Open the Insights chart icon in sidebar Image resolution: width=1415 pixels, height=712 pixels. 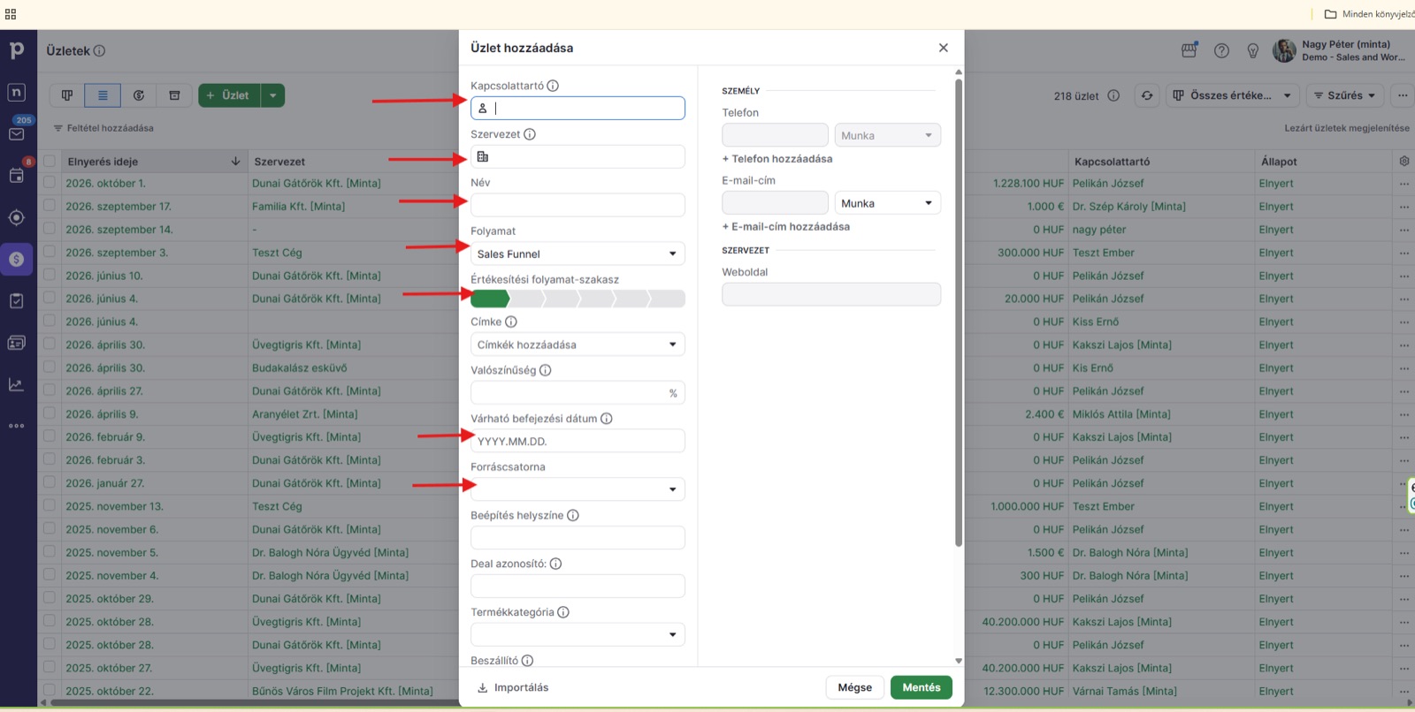click(x=17, y=384)
